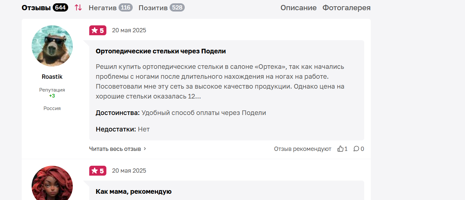The height and width of the screenshot is (200, 465).
Task: Open Roastik's capybara avatar
Action: pyautogui.click(x=52, y=46)
